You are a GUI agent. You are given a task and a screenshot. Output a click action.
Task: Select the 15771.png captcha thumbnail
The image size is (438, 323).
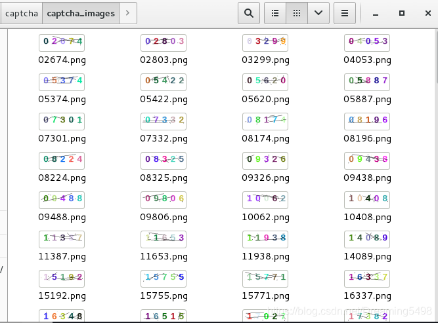[x=265, y=278]
